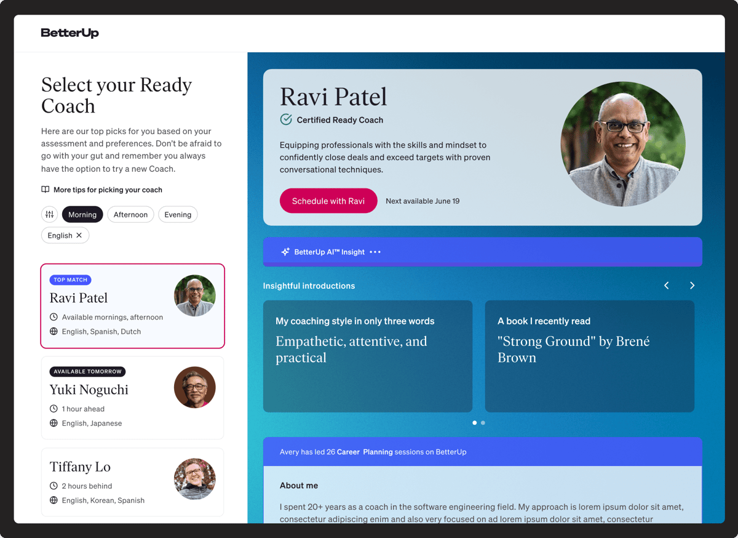Click the Certified Ready Coach checkmark badge
This screenshot has width=738, height=538.
[286, 119]
